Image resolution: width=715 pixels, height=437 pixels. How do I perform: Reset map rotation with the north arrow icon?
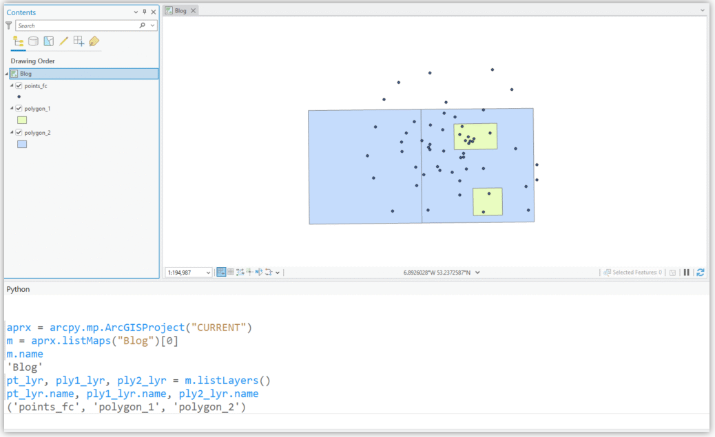click(x=258, y=272)
